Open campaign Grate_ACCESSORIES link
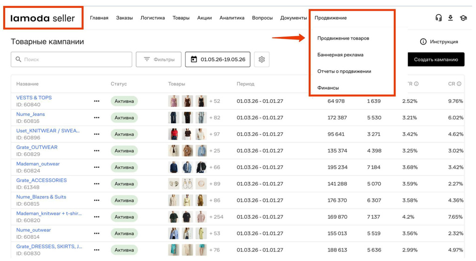This screenshot has width=476, height=261. pyautogui.click(x=41, y=180)
